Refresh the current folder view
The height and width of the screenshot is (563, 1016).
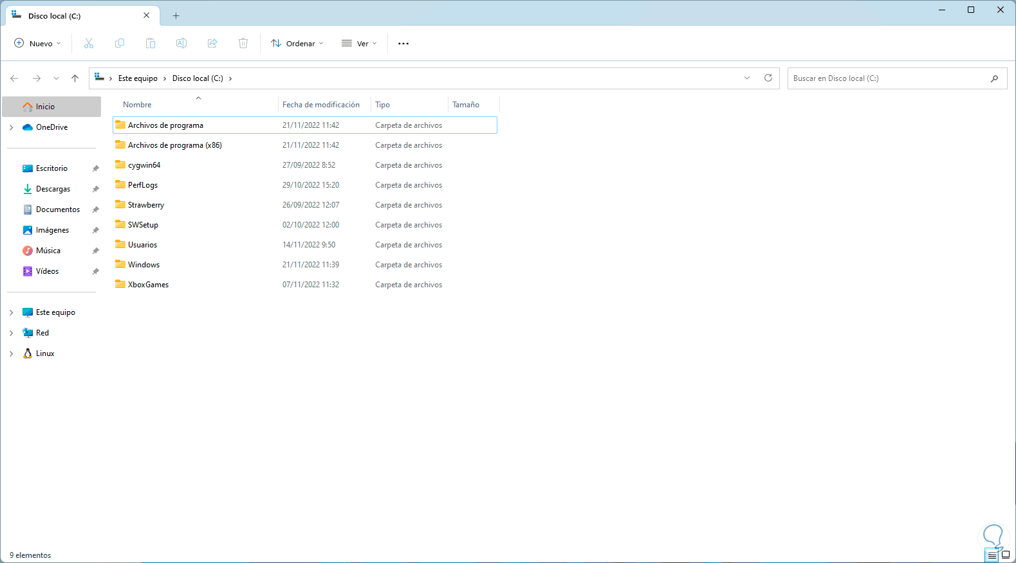(768, 78)
